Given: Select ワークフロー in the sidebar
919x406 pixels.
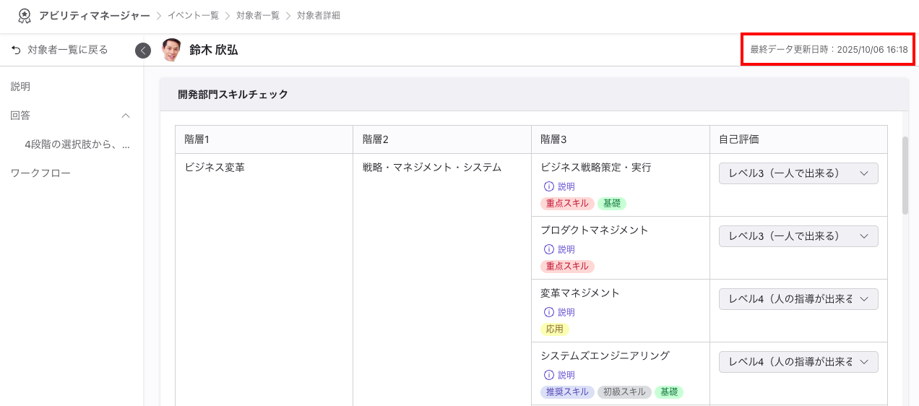Looking at the screenshot, I should click(x=40, y=173).
